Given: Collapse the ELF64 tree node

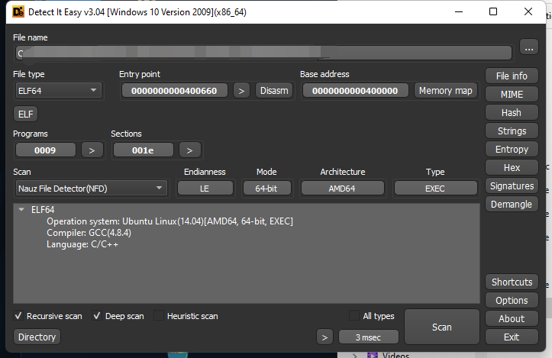Looking at the screenshot, I should (x=21, y=209).
